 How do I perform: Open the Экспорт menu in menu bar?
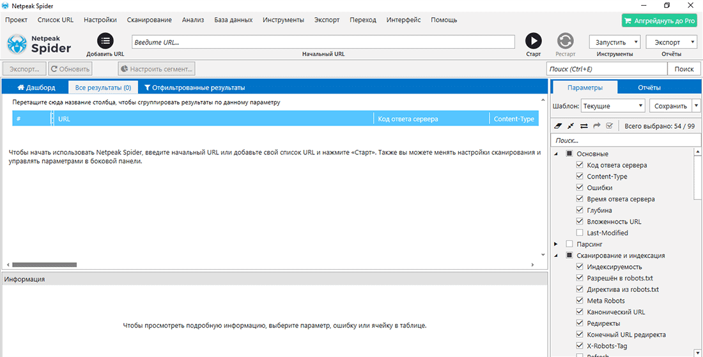(x=327, y=20)
